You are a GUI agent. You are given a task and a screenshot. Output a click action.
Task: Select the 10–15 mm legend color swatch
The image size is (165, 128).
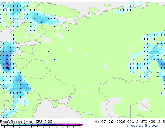pos(35,125)
